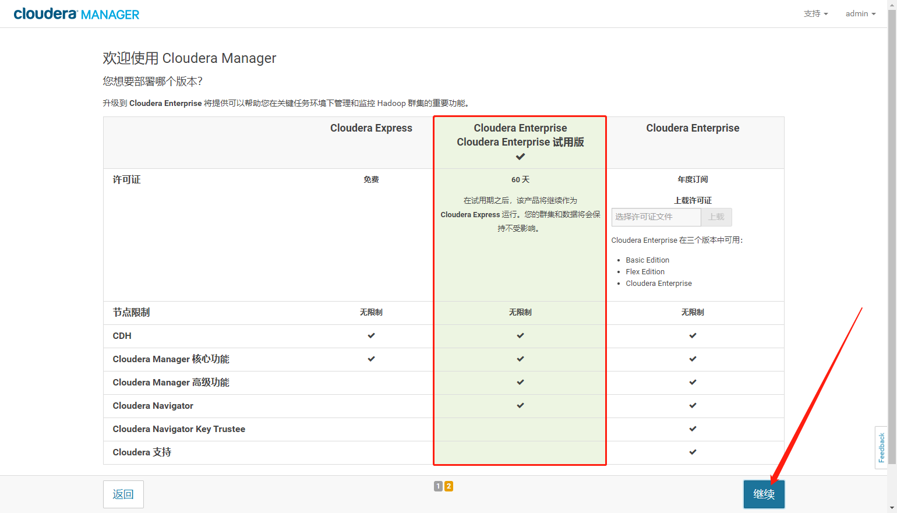
Task: Click Cloudera Navigator checkmark in trial column
Action: [x=520, y=405]
